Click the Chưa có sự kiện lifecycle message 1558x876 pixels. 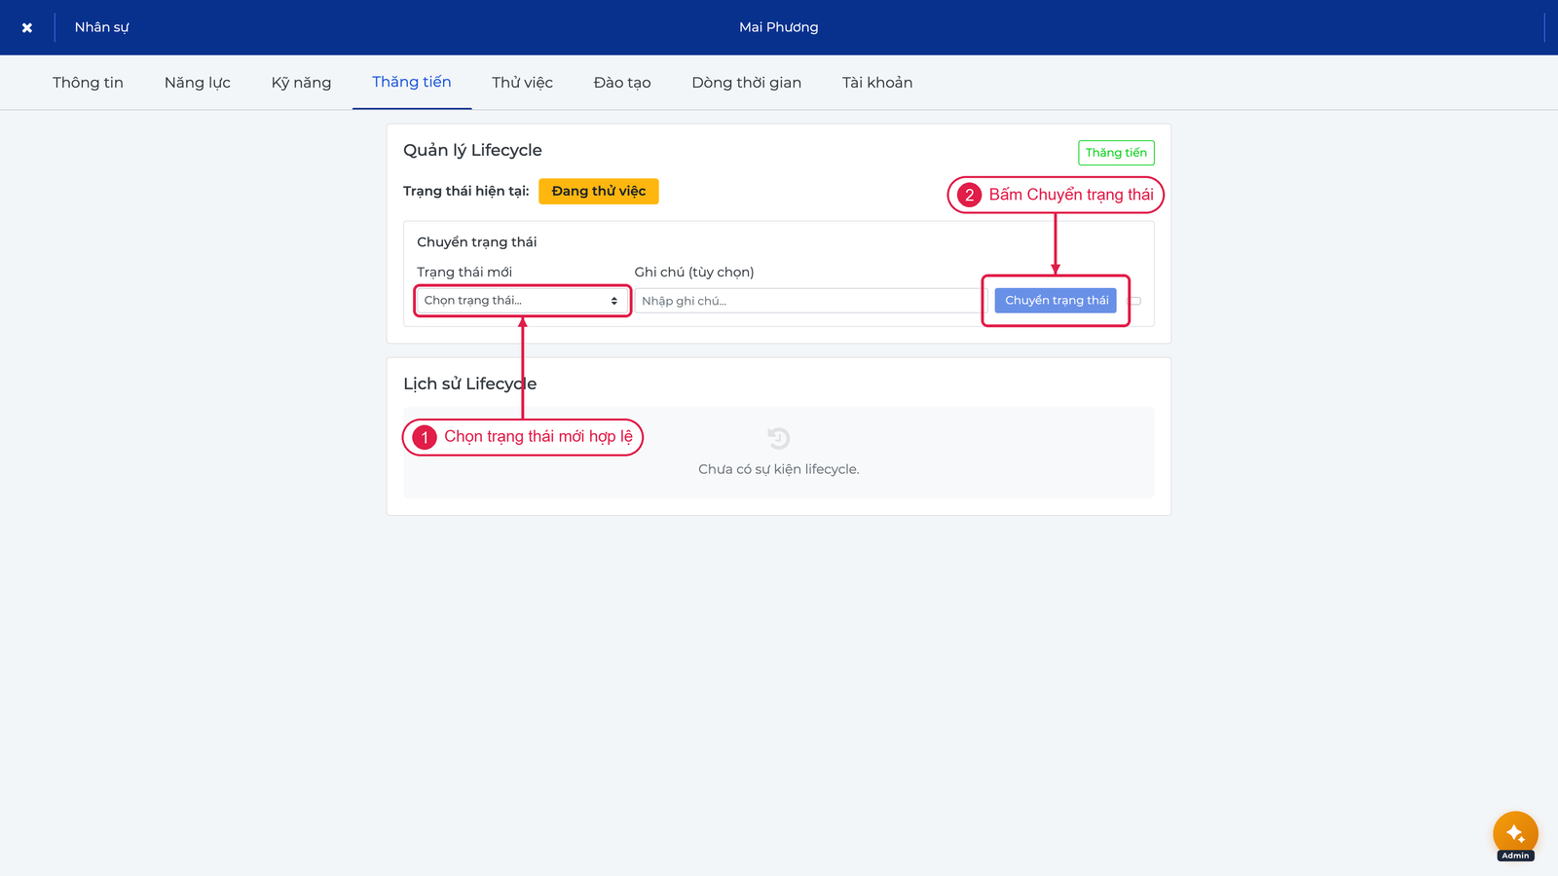coord(779,469)
